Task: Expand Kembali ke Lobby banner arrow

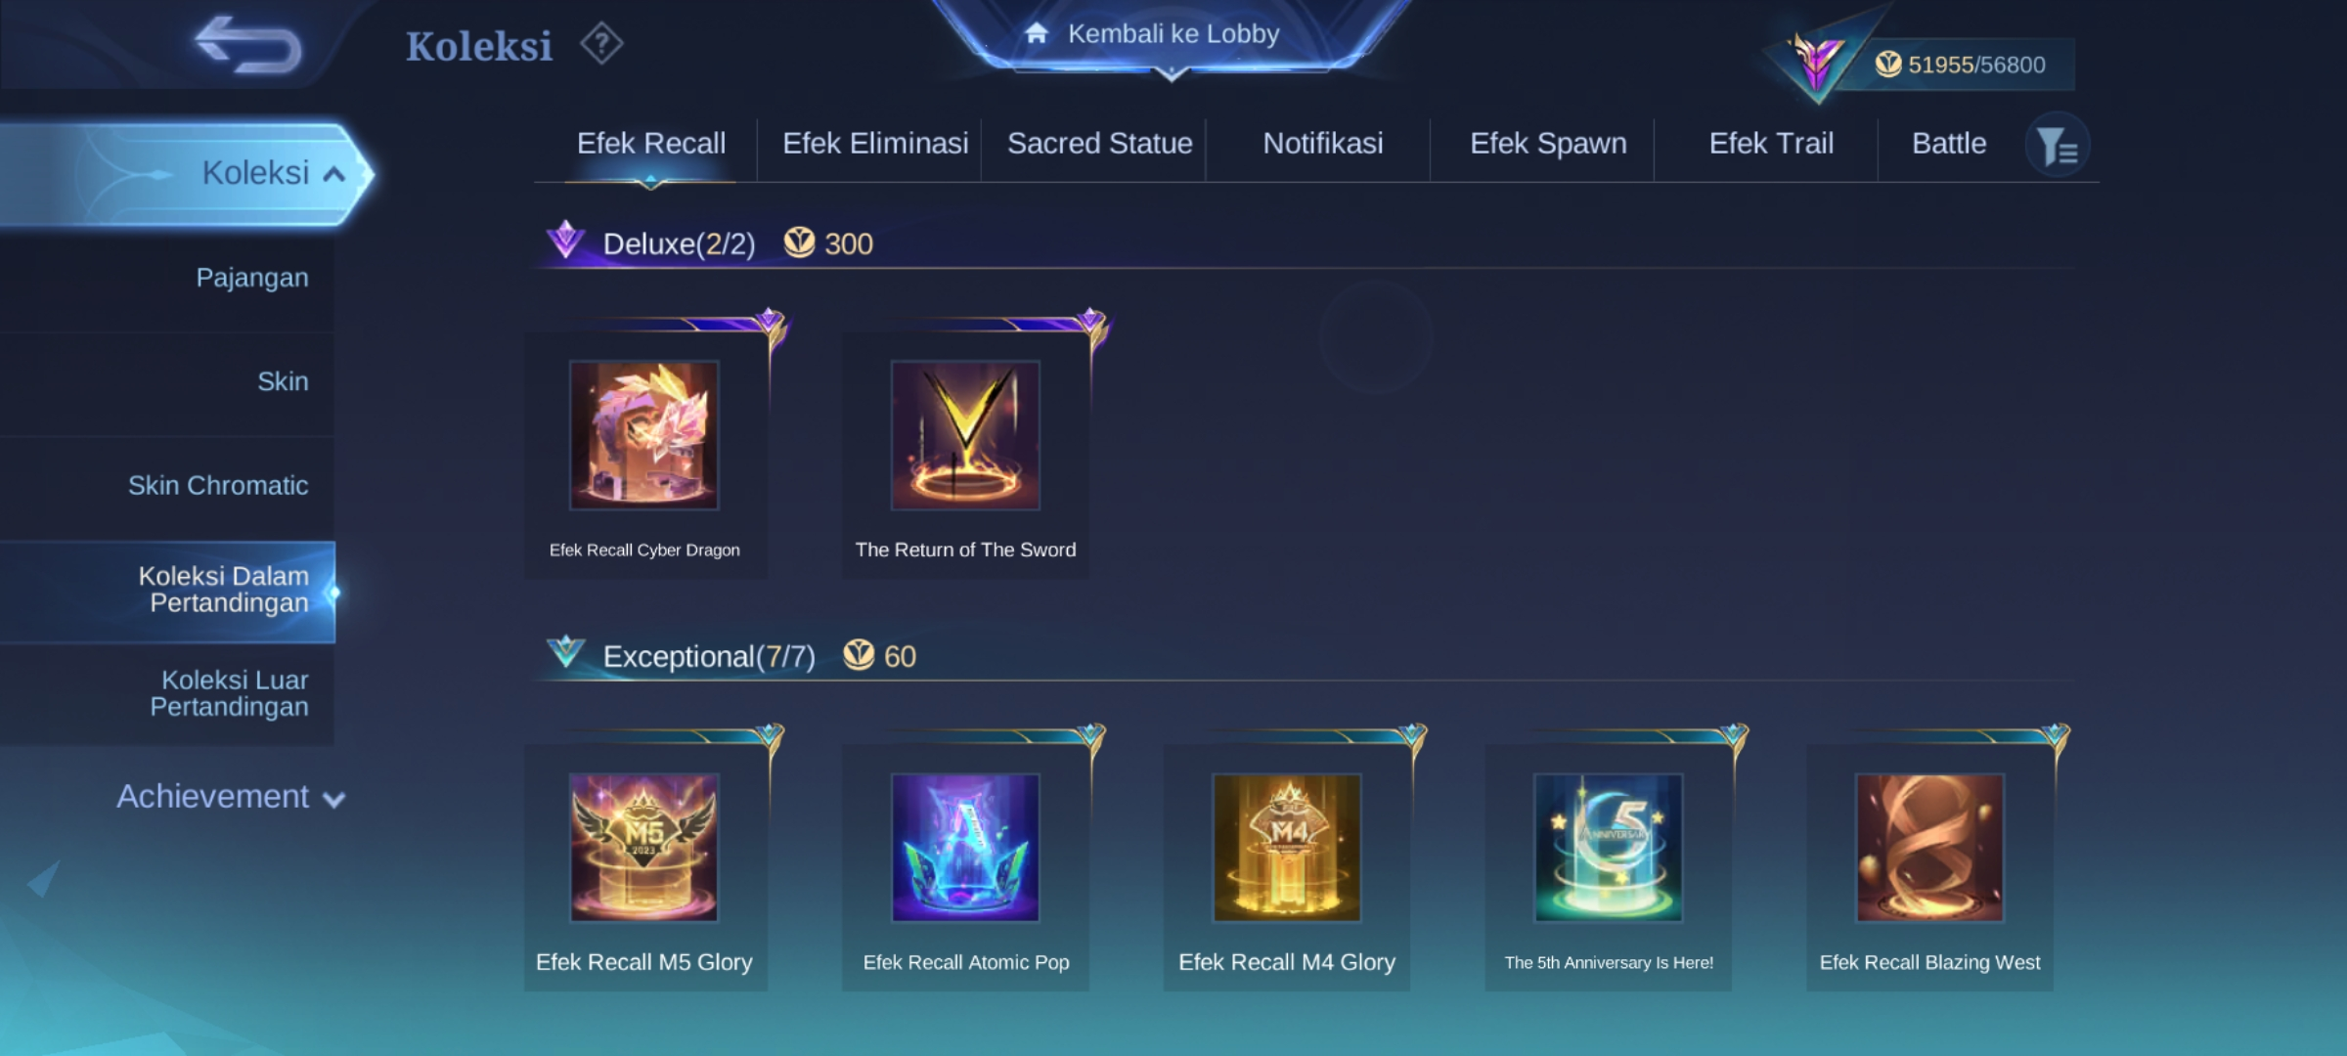Action: click(x=1171, y=74)
